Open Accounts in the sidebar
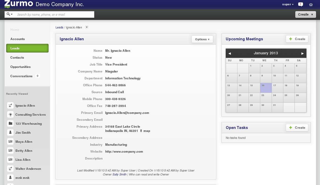The height and width of the screenshot is (185, 320). click(18, 39)
